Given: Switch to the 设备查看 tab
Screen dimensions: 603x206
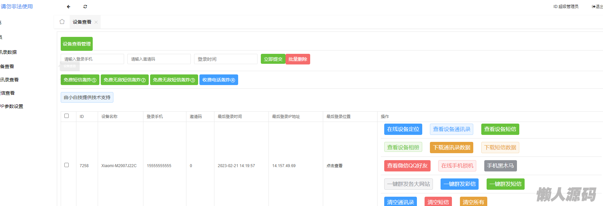Looking at the screenshot, I should (x=82, y=22).
